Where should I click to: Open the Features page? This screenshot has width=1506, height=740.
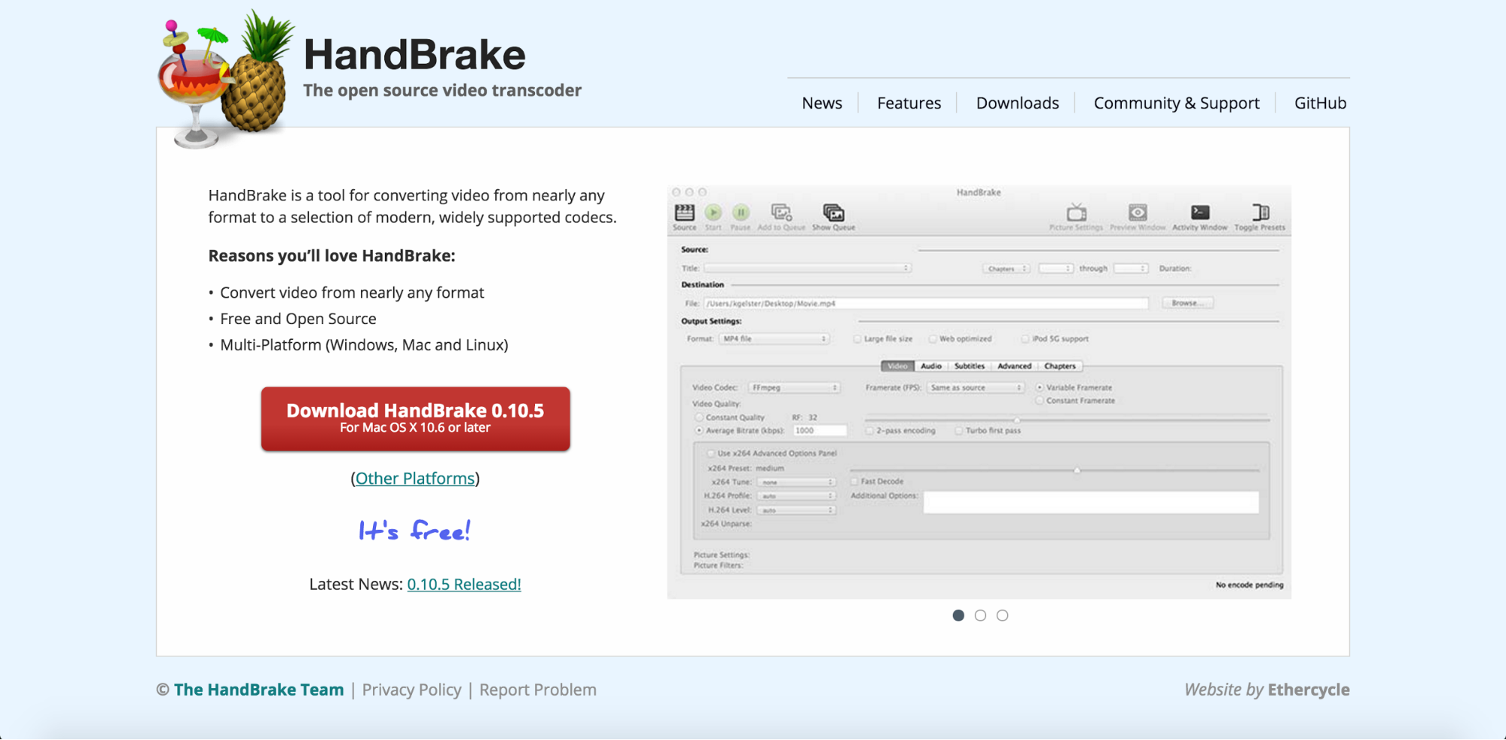pyautogui.click(x=909, y=103)
